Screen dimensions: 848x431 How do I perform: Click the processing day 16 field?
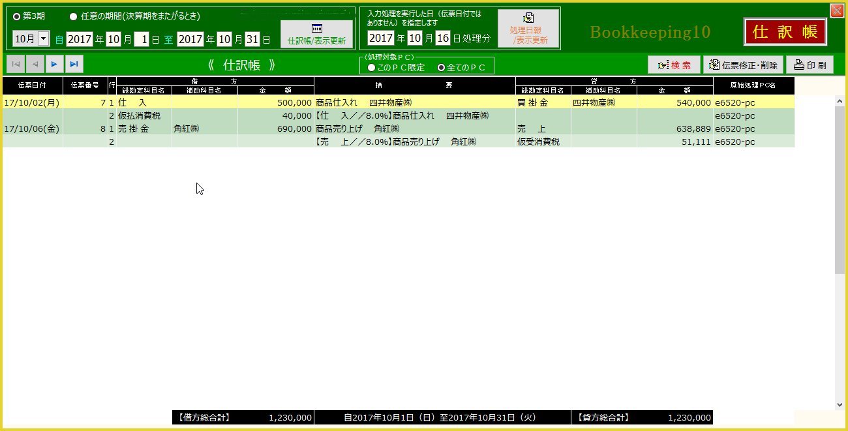point(443,38)
